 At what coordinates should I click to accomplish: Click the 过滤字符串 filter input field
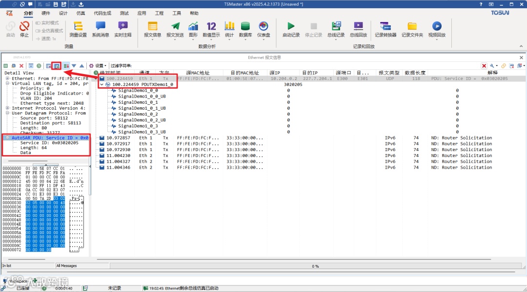(306, 66)
